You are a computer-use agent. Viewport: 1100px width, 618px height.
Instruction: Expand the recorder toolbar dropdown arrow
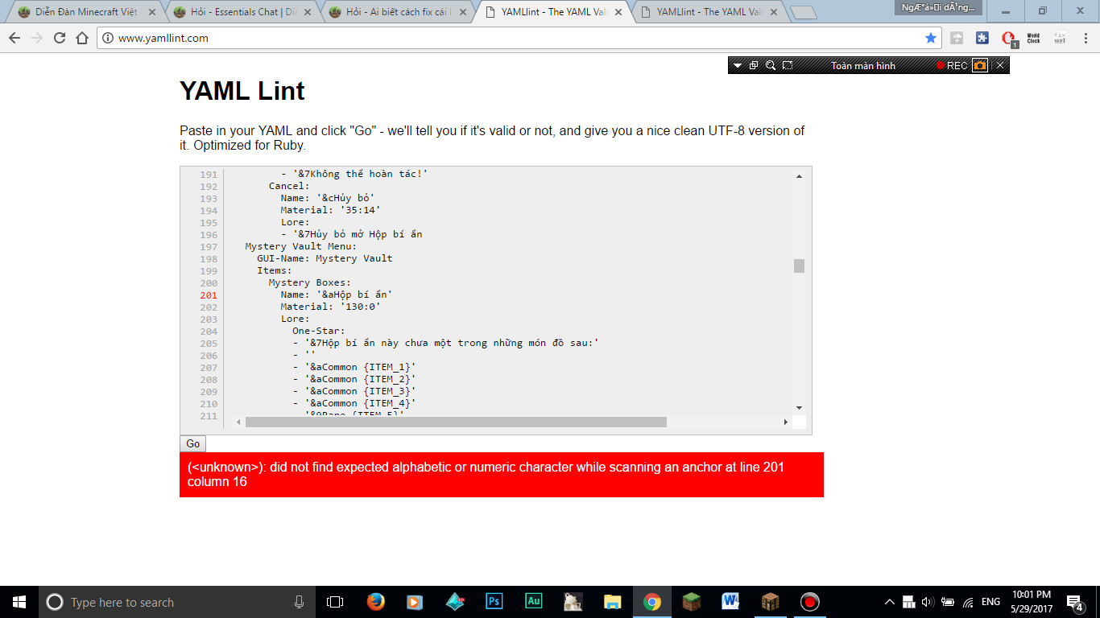click(x=737, y=65)
